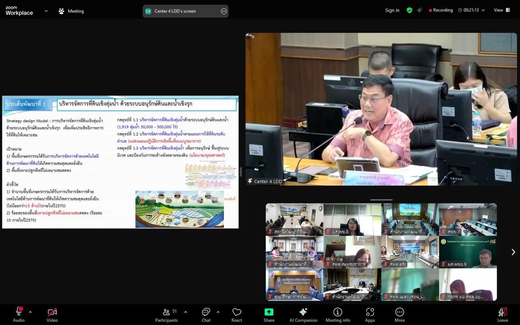Click the divider between shared screen and video
520x325 pixels.
241,172
